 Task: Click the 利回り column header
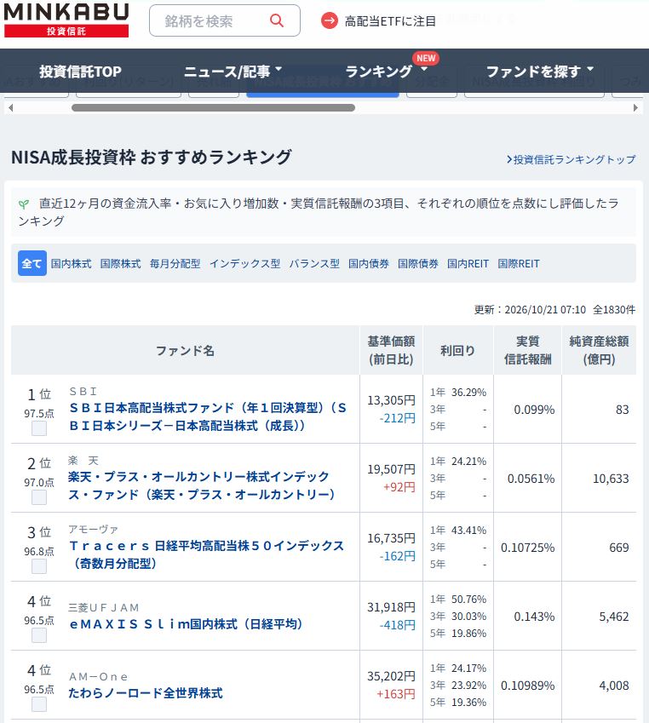click(x=458, y=351)
